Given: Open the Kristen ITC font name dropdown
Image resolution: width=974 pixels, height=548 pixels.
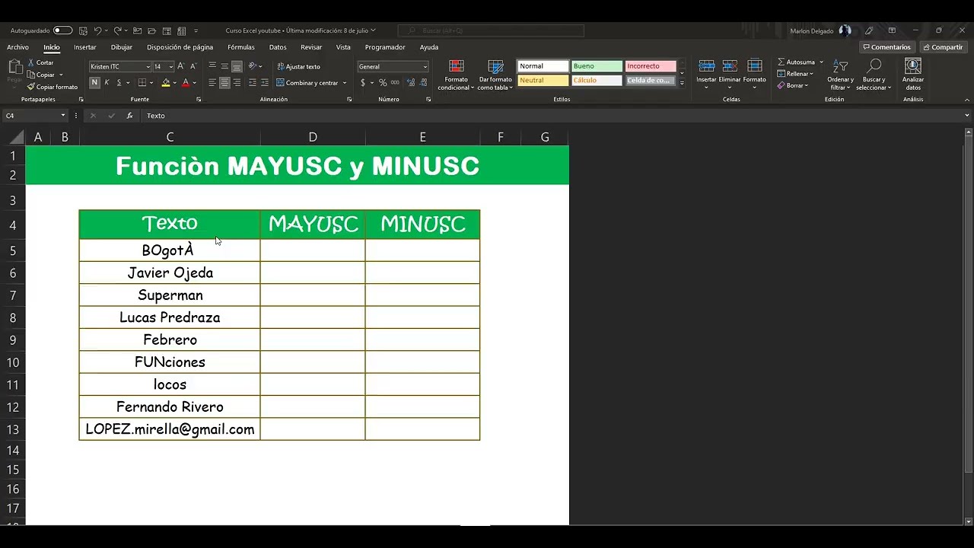Looking at the screenshot, I should (148, 66).
